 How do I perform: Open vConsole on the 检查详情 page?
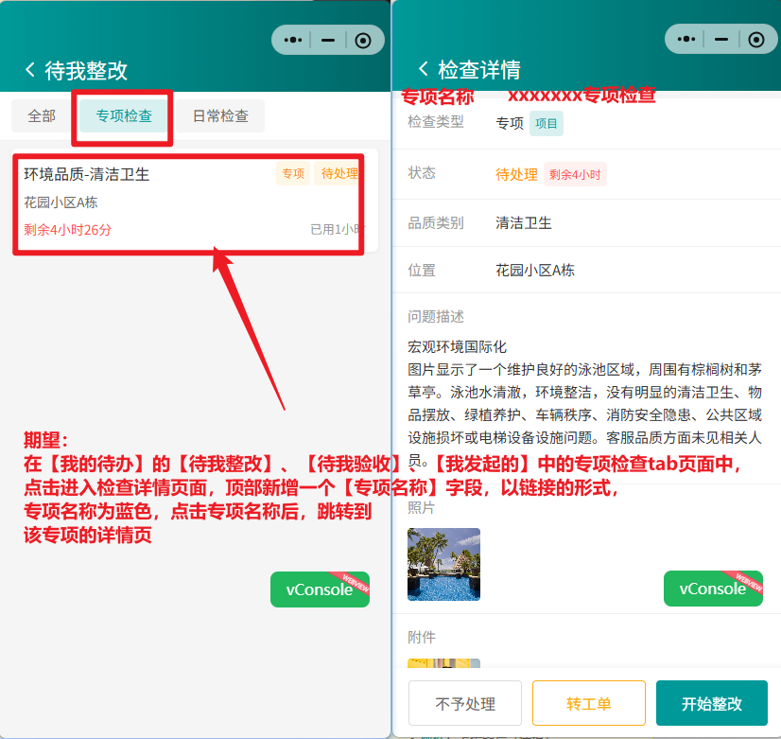click(x=713, y=589)
